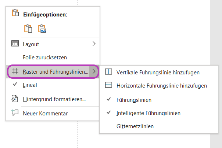Click the Einfügeoptionen clipboard header icon
222x148 pixels.
(15, 13)
